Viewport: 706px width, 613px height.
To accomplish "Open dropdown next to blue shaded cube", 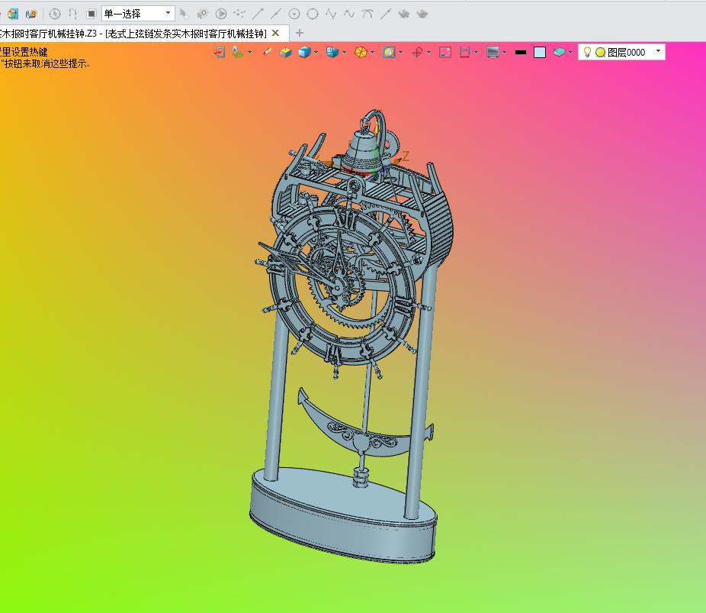I will (x=316, y=52).
